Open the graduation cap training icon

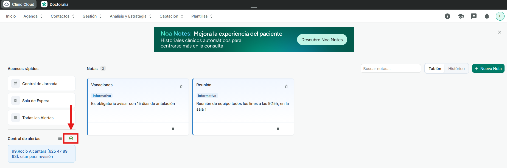click(461, 16)
